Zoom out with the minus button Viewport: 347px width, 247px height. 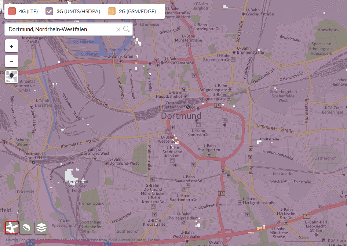pos(11,61)
